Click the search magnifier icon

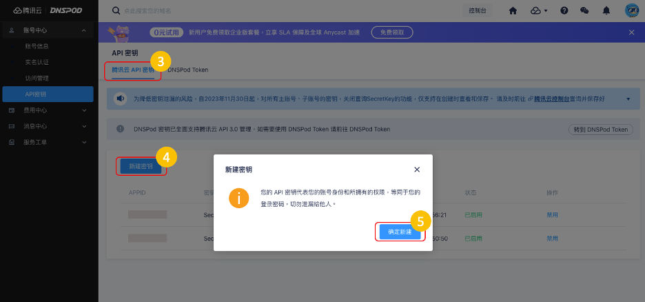click(x=116, y=11)
